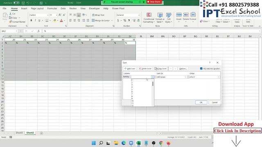262x147 pixels.
Task: Click the Bottom Align icon
Action: pyautogui.click(x=79, y=15)
